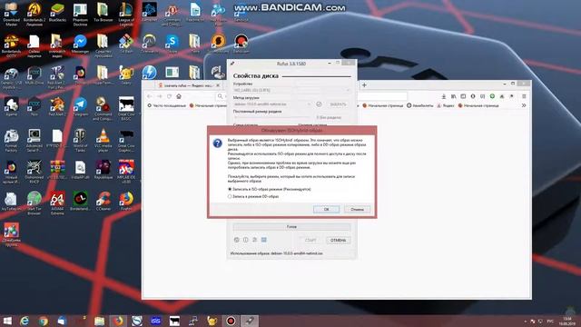Select the write in ISO image mode option
This screenshot has width=581, height=327.
(270, 189)
